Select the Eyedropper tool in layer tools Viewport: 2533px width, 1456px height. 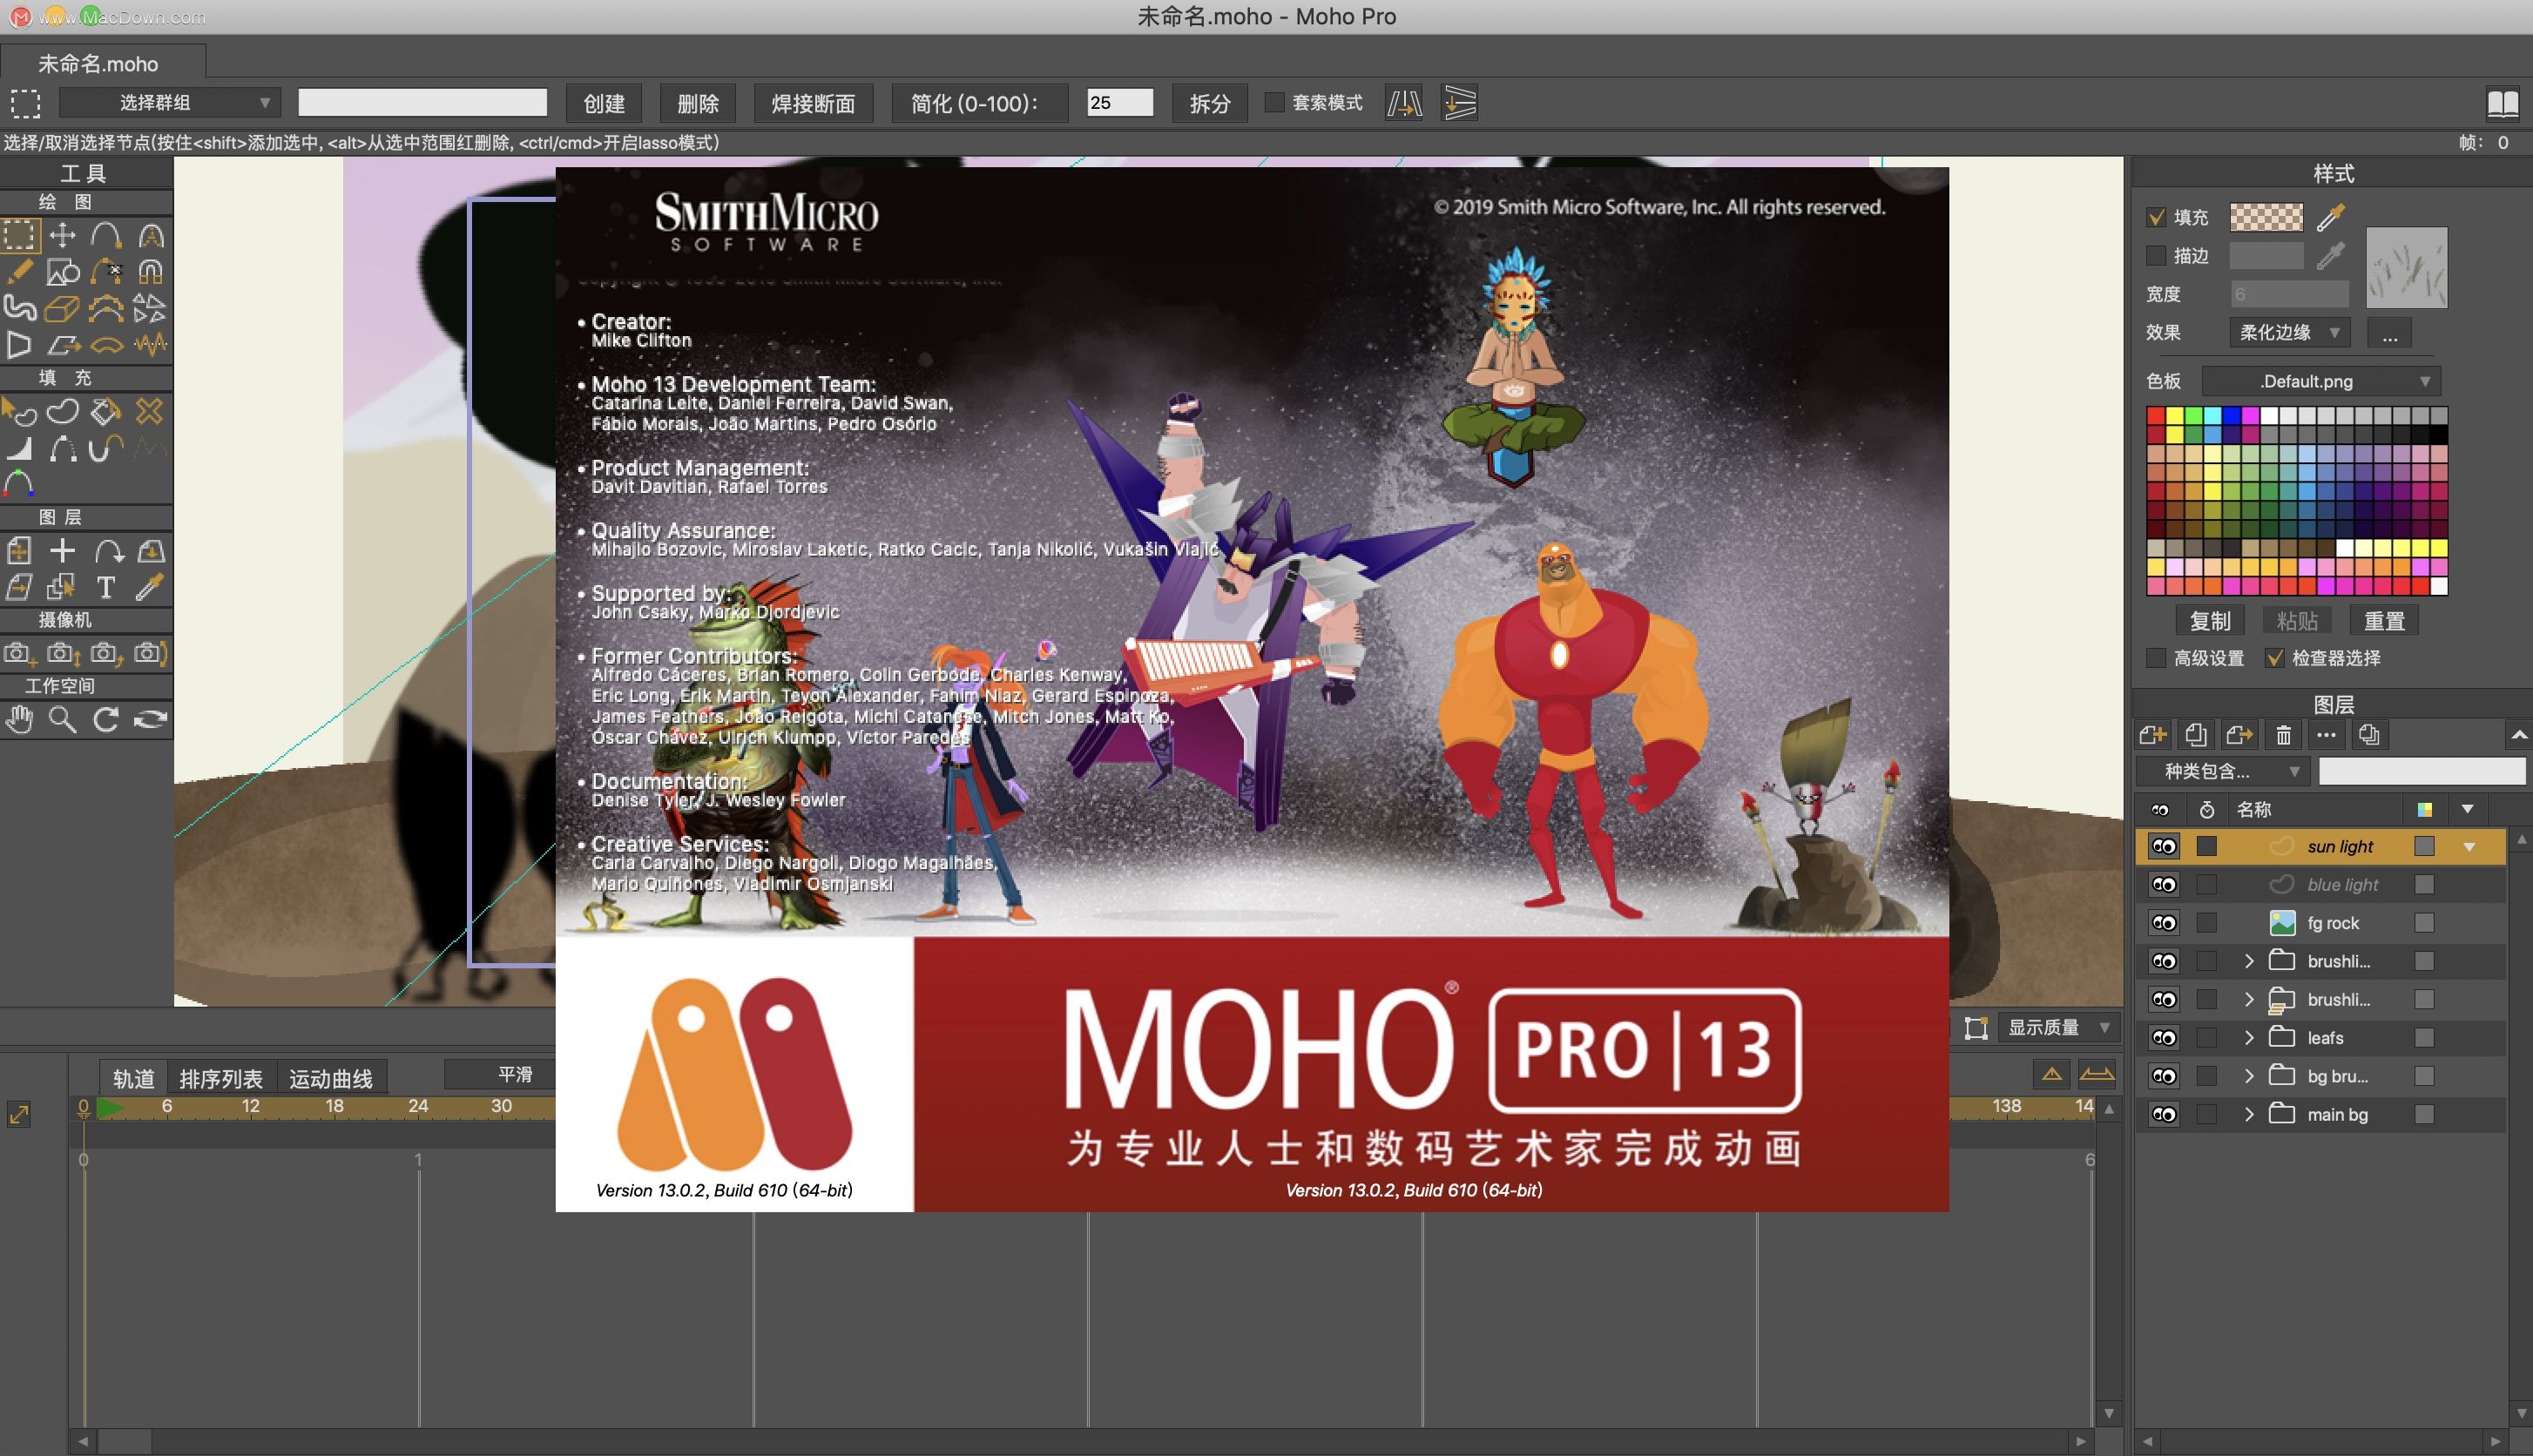[150, 588]
